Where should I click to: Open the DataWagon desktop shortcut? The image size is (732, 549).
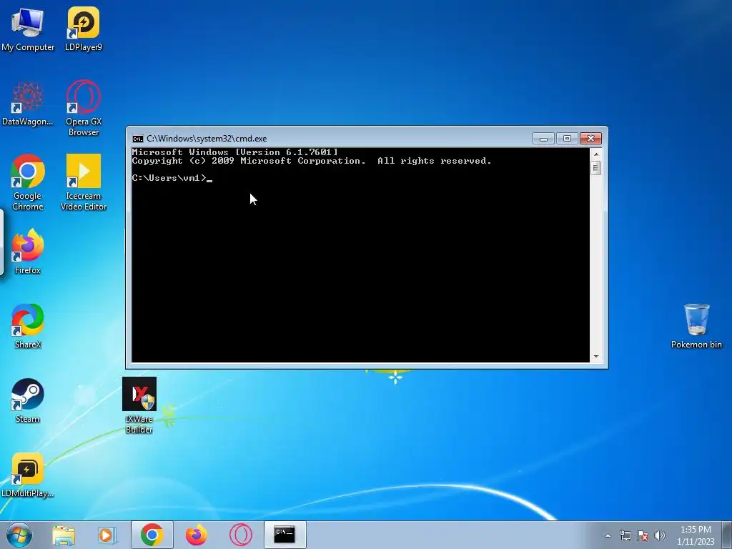28,103
